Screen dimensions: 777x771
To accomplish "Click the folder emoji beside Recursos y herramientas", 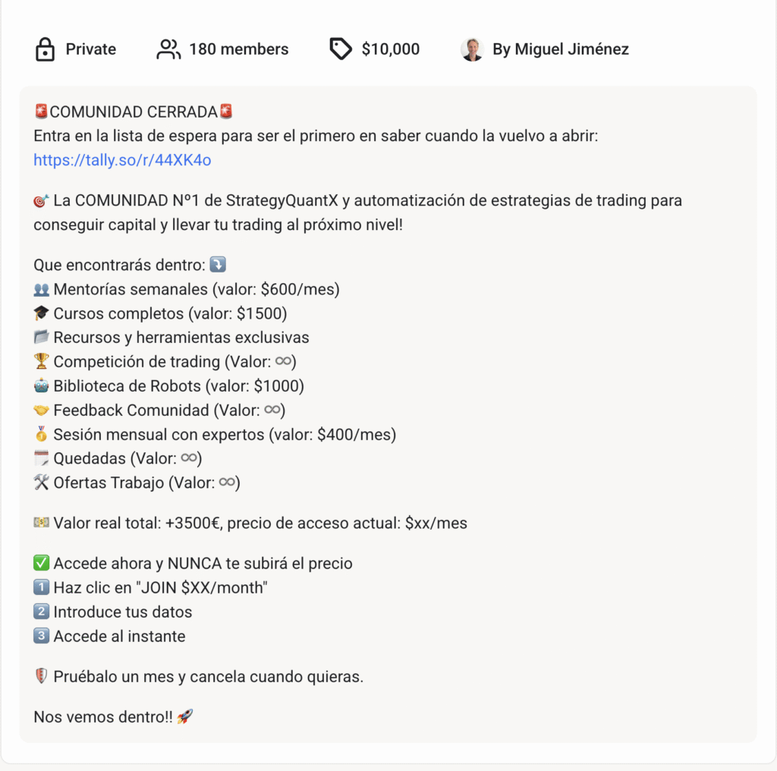I will pos(42,338).
